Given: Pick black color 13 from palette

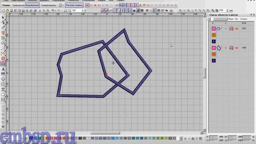Looking at the screenshot, I should coord(80,138).
